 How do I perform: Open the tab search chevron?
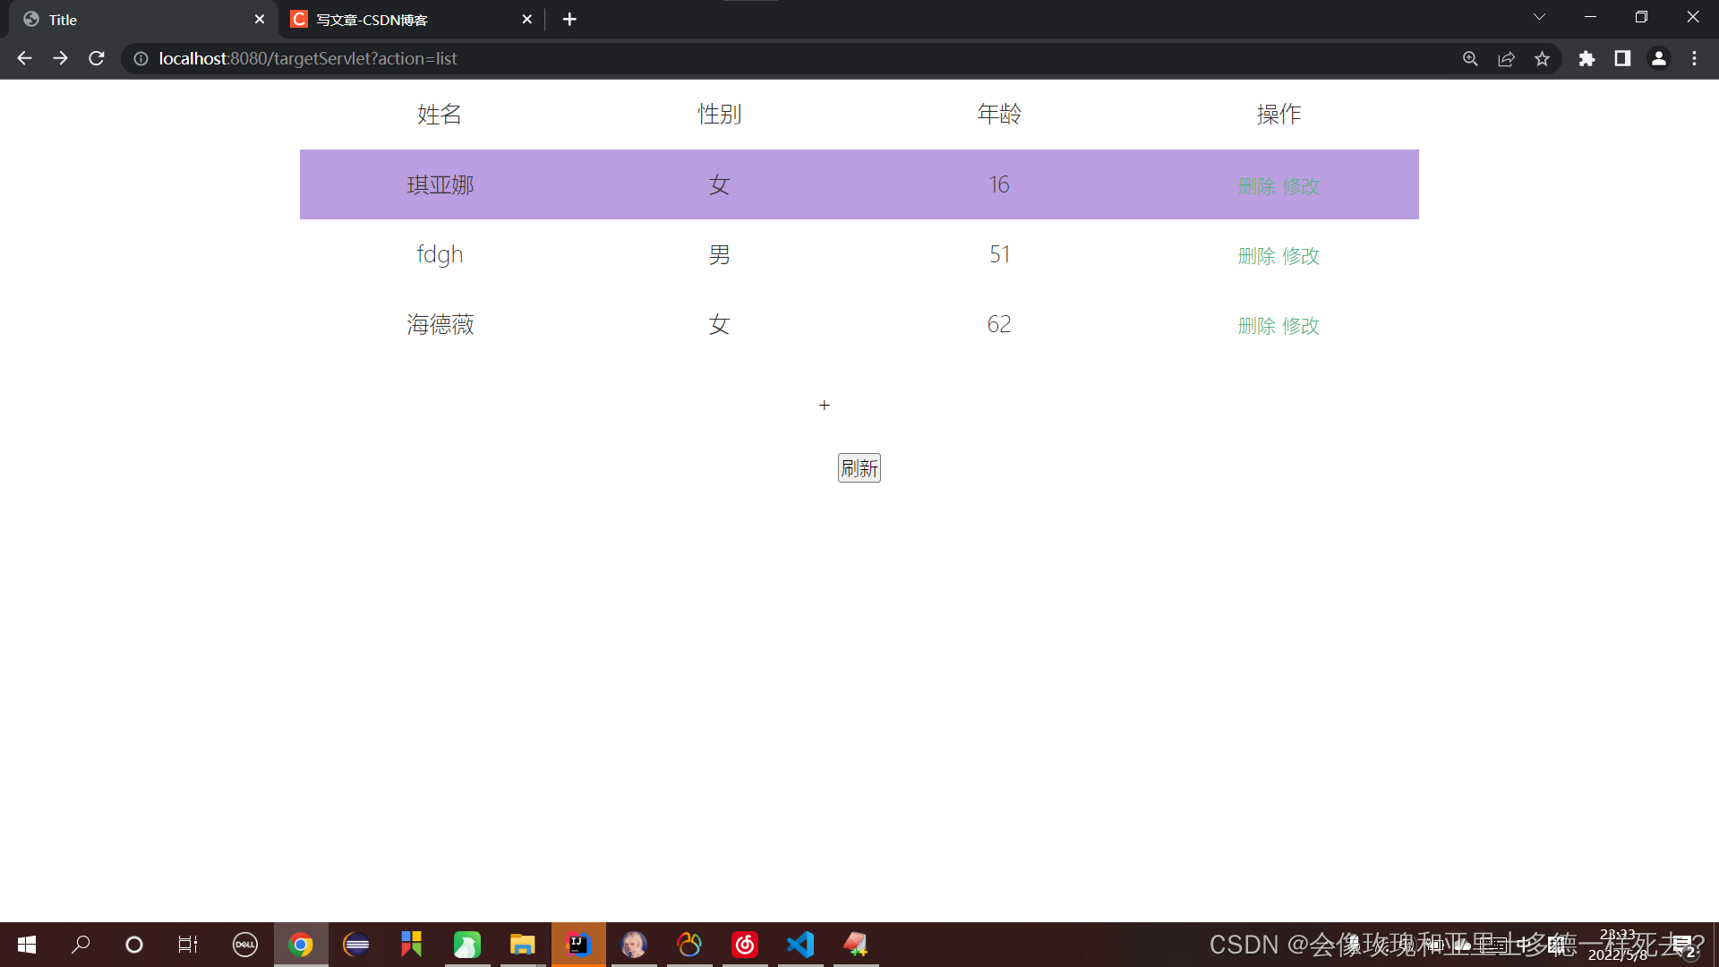click(x=1539, y=16)
